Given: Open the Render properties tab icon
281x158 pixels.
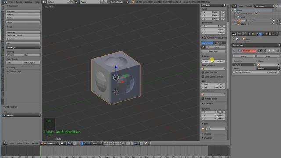Looking at the screenshot, I should pyautogui.click(x=240, y=34).
